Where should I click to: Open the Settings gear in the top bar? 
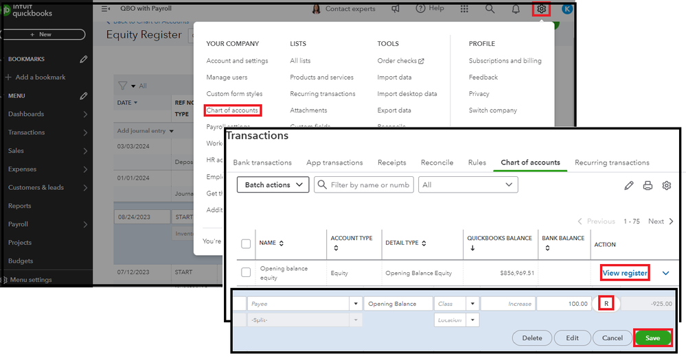click(542, 9)
